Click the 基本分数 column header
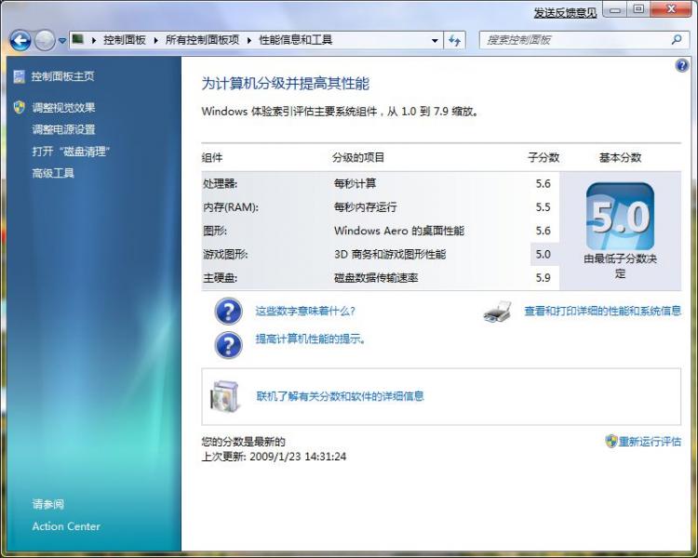The height and width of the screenshot is (558, 698). coord(620,157)
